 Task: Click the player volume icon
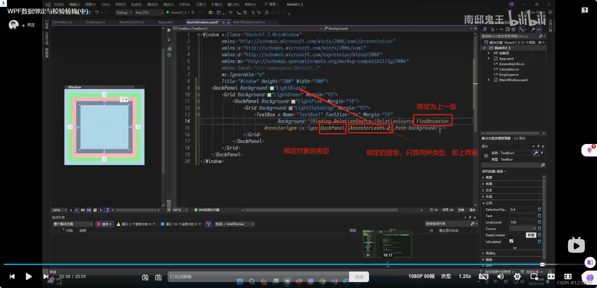[501, 276]
